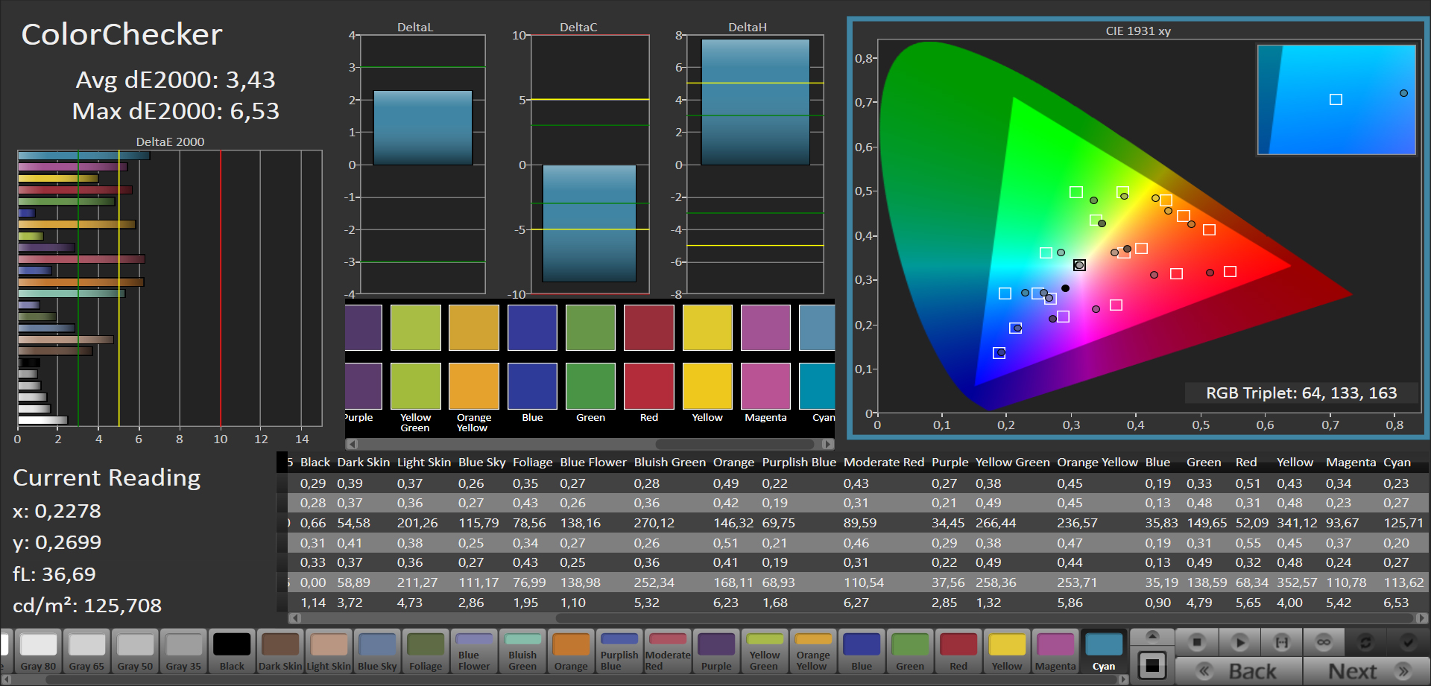Image resolution: width=1431 pixels, height=686 pixels.
Task: Select the Cyan patch in bottom strip
Action: (x=1104, y=652)
